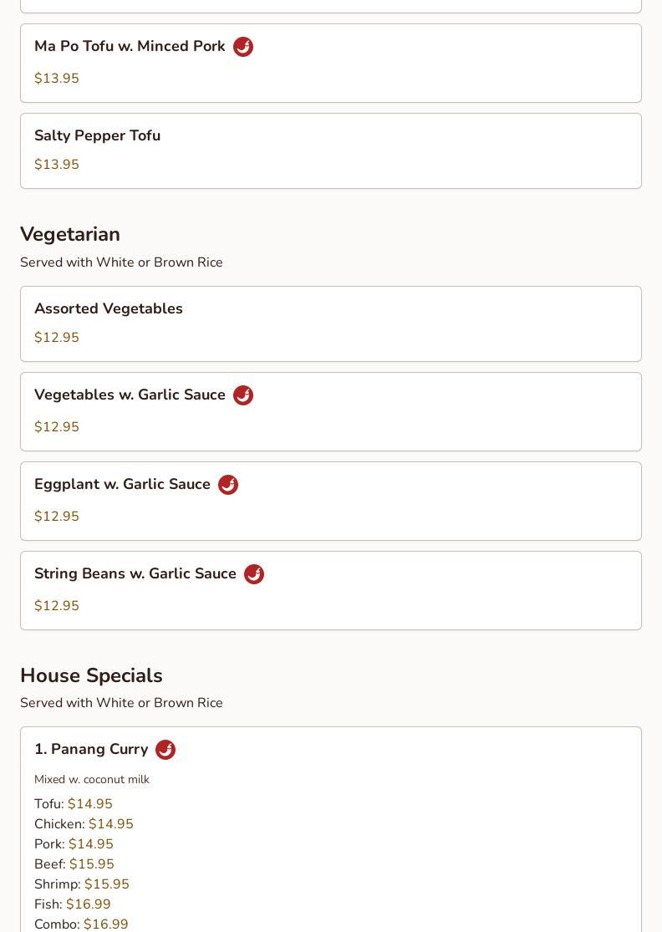Choose String Beans w. Garlic Sauce title

(x=135, y=573)
